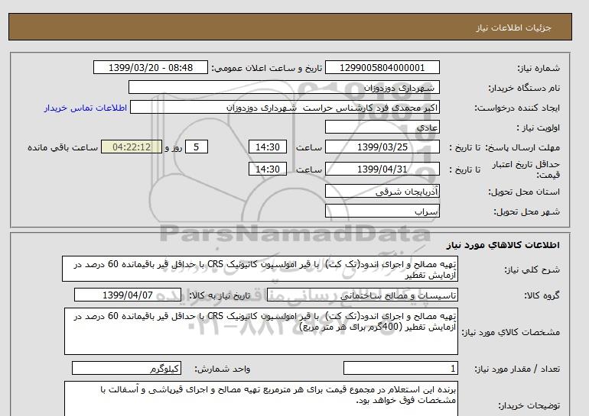Click the section title اطلاعات کالاهای مورد نیاز
Viewport: 589px width, 416px height.
(503, 245)
